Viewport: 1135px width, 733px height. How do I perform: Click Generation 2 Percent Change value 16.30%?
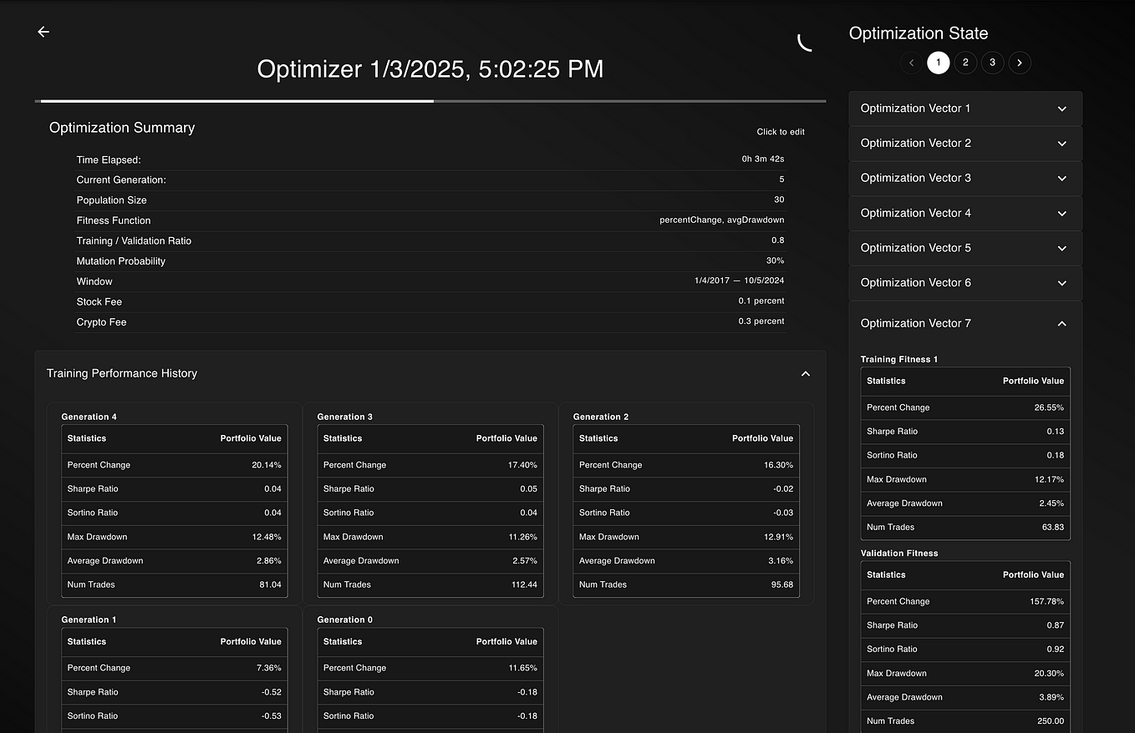point(778,465)
